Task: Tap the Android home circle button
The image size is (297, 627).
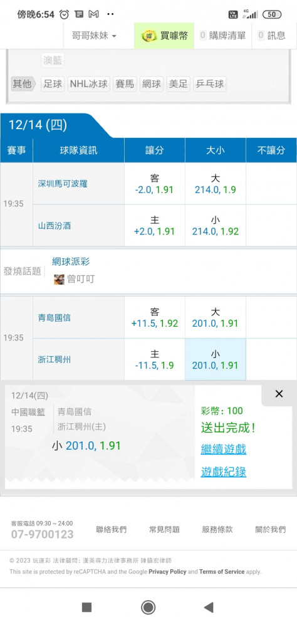Action: (x=148, y=608)
